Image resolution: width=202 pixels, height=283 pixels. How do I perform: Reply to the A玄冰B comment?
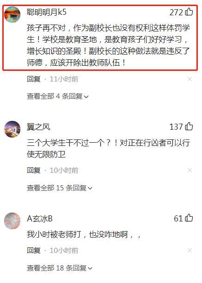[34, 250]
